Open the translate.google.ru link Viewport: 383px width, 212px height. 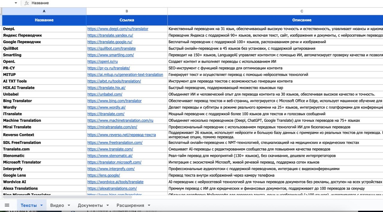click(110, 42)
